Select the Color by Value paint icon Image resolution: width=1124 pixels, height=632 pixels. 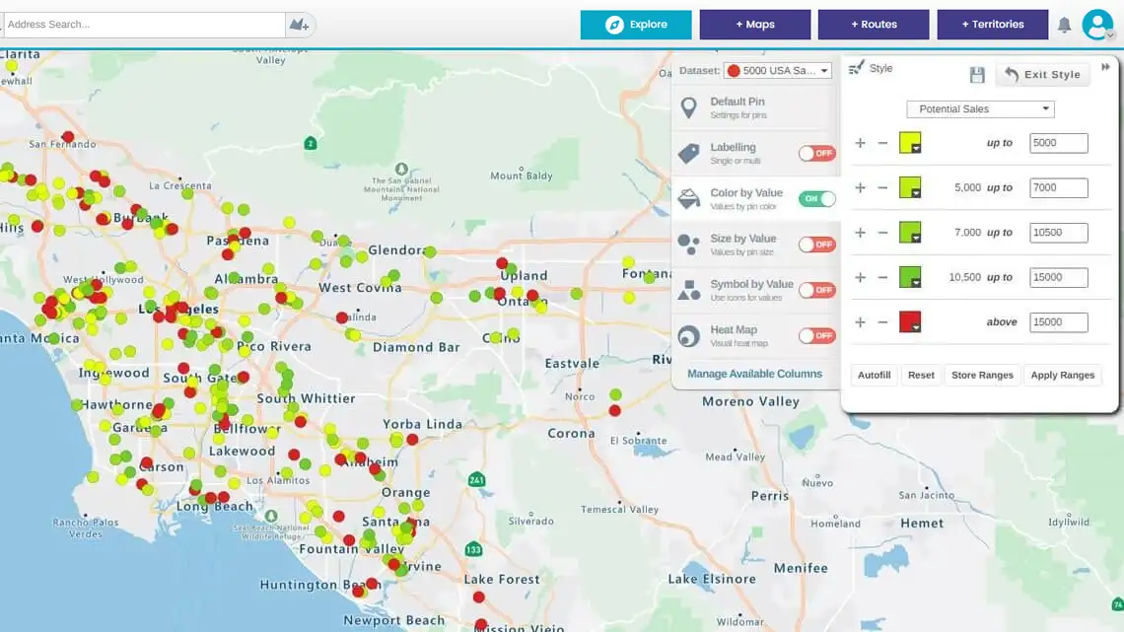pos(690,198)
